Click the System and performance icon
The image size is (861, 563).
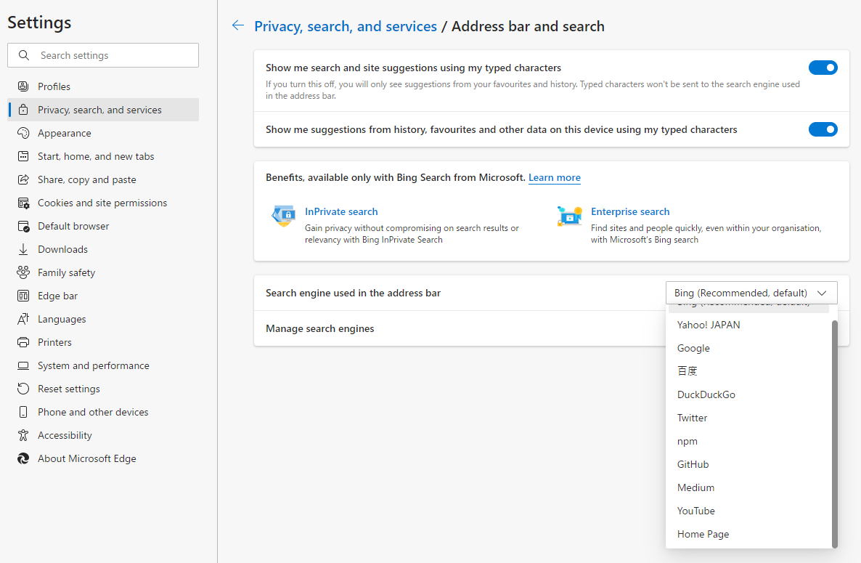23,366
